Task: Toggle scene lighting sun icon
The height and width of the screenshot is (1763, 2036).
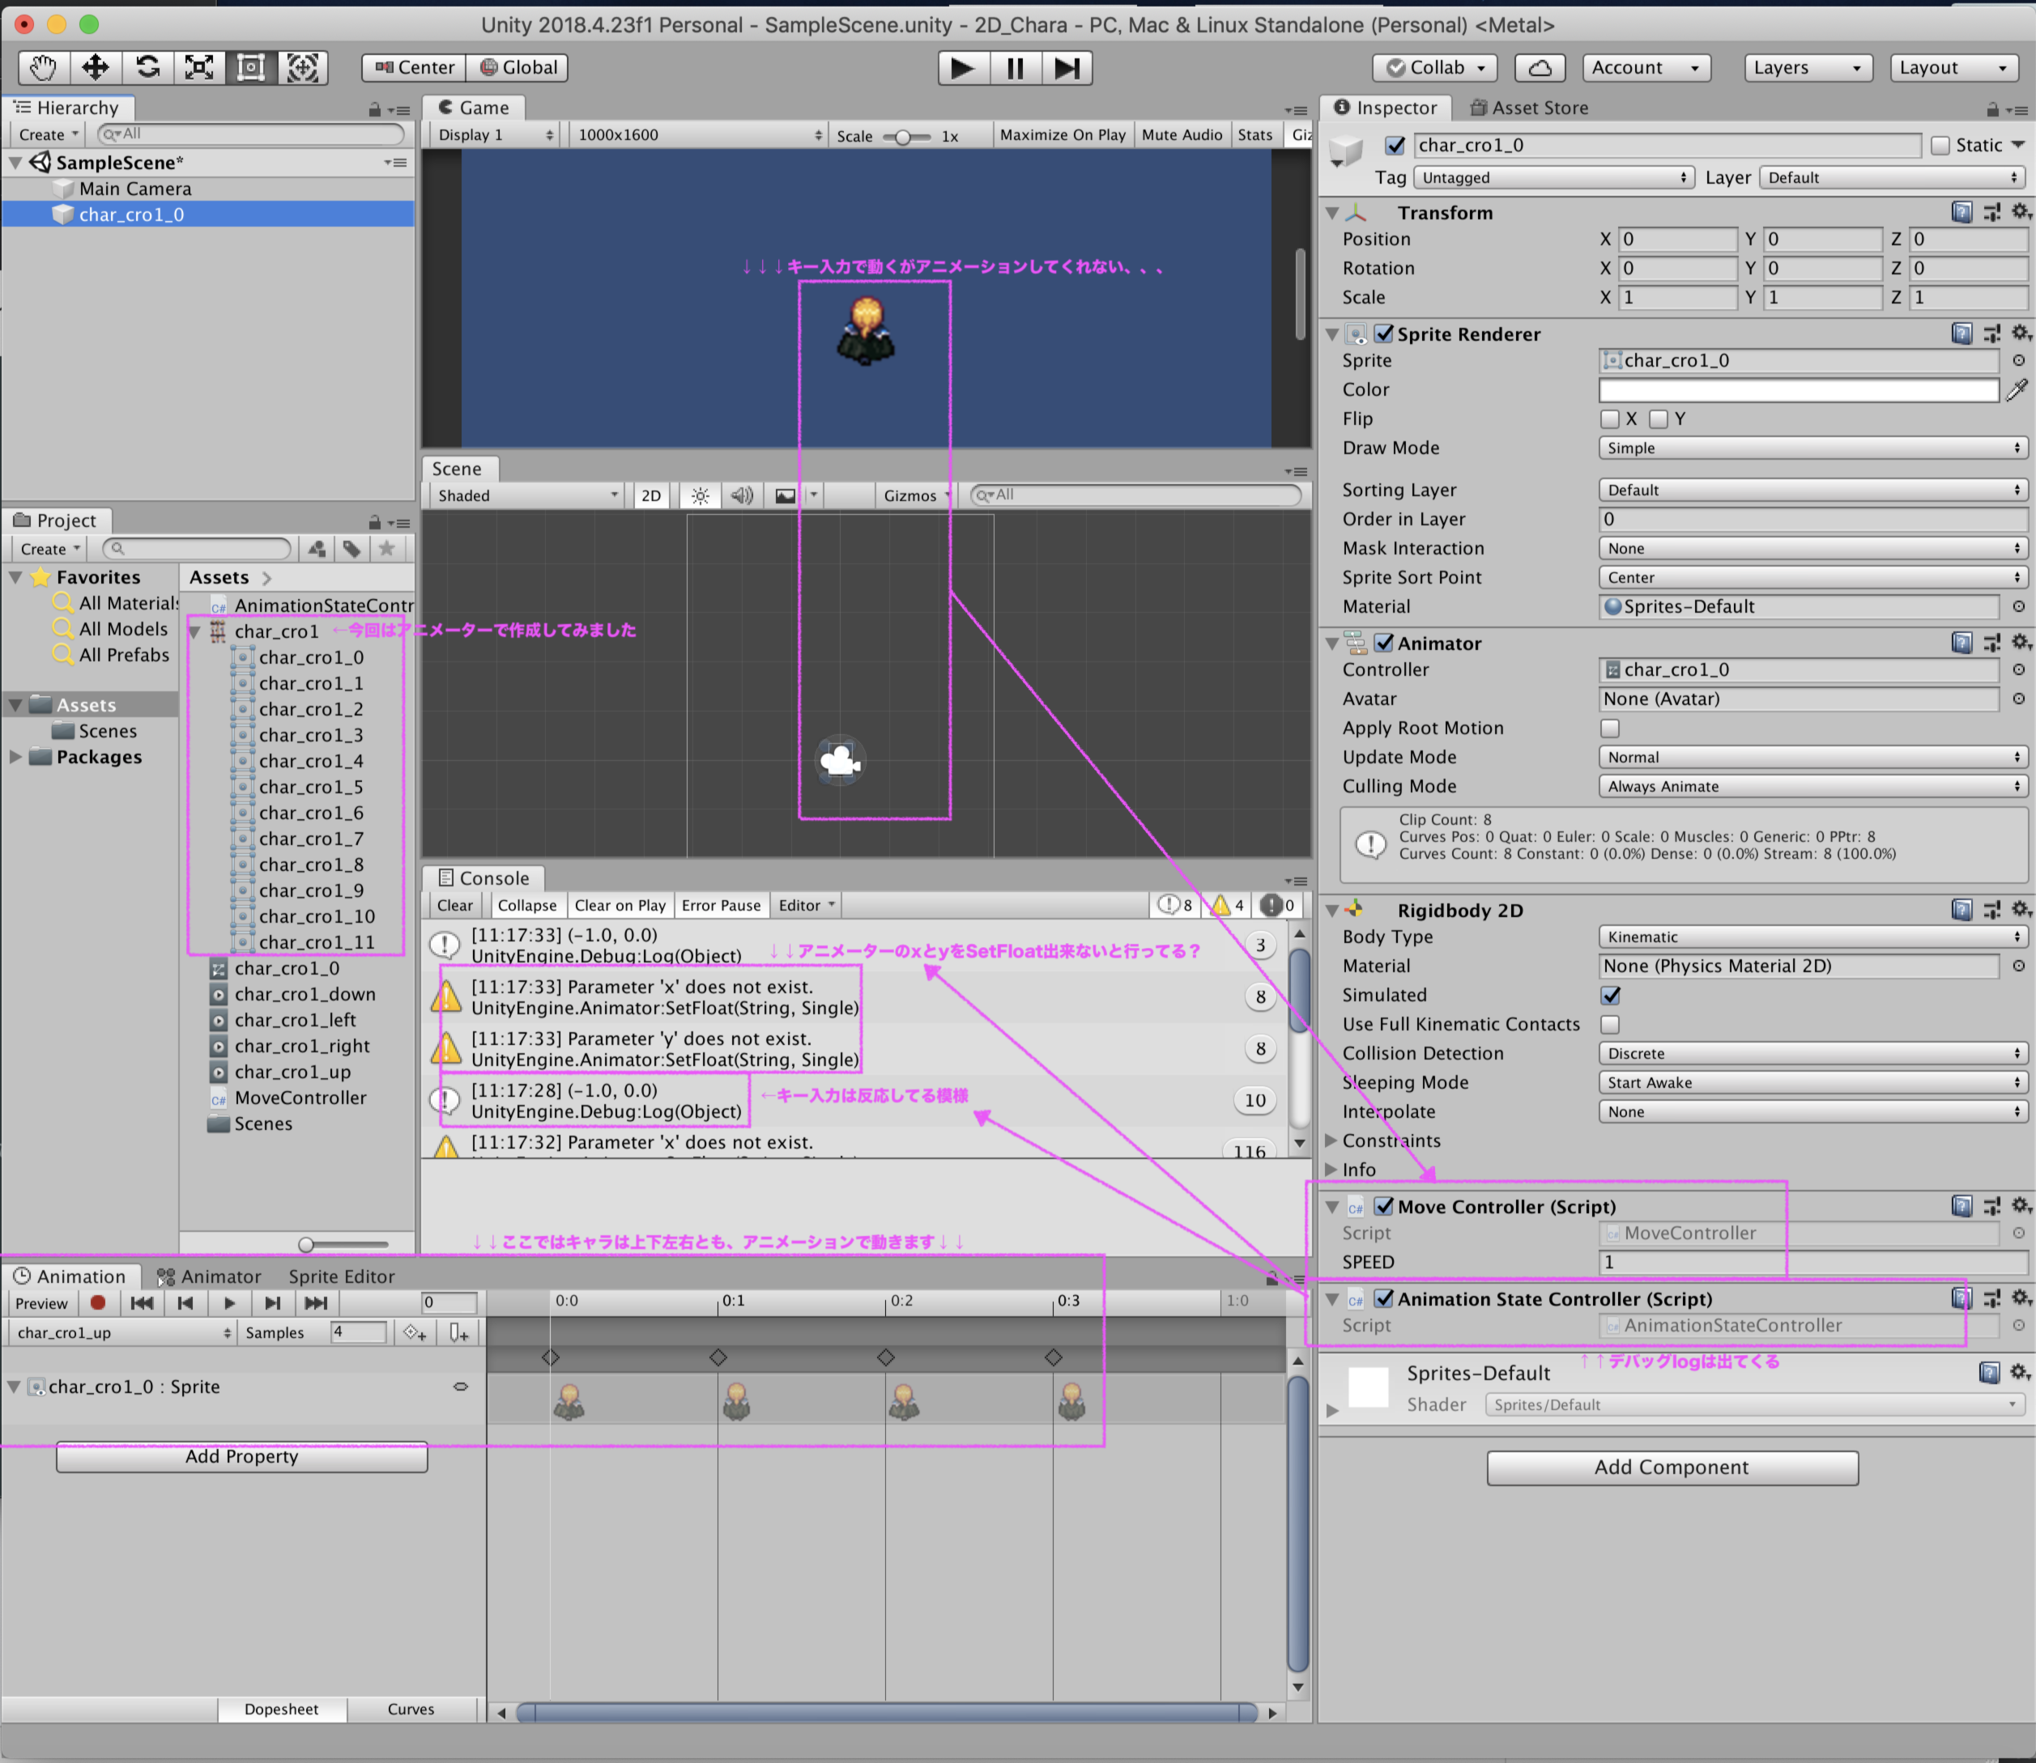Action: pyautogui.click(x=700, y=495)
